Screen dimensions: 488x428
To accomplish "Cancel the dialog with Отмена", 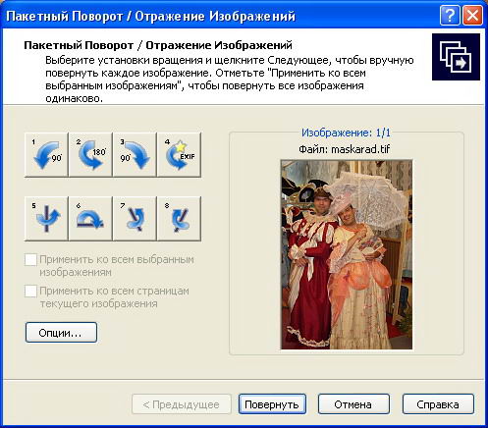I will pos(353,404).
